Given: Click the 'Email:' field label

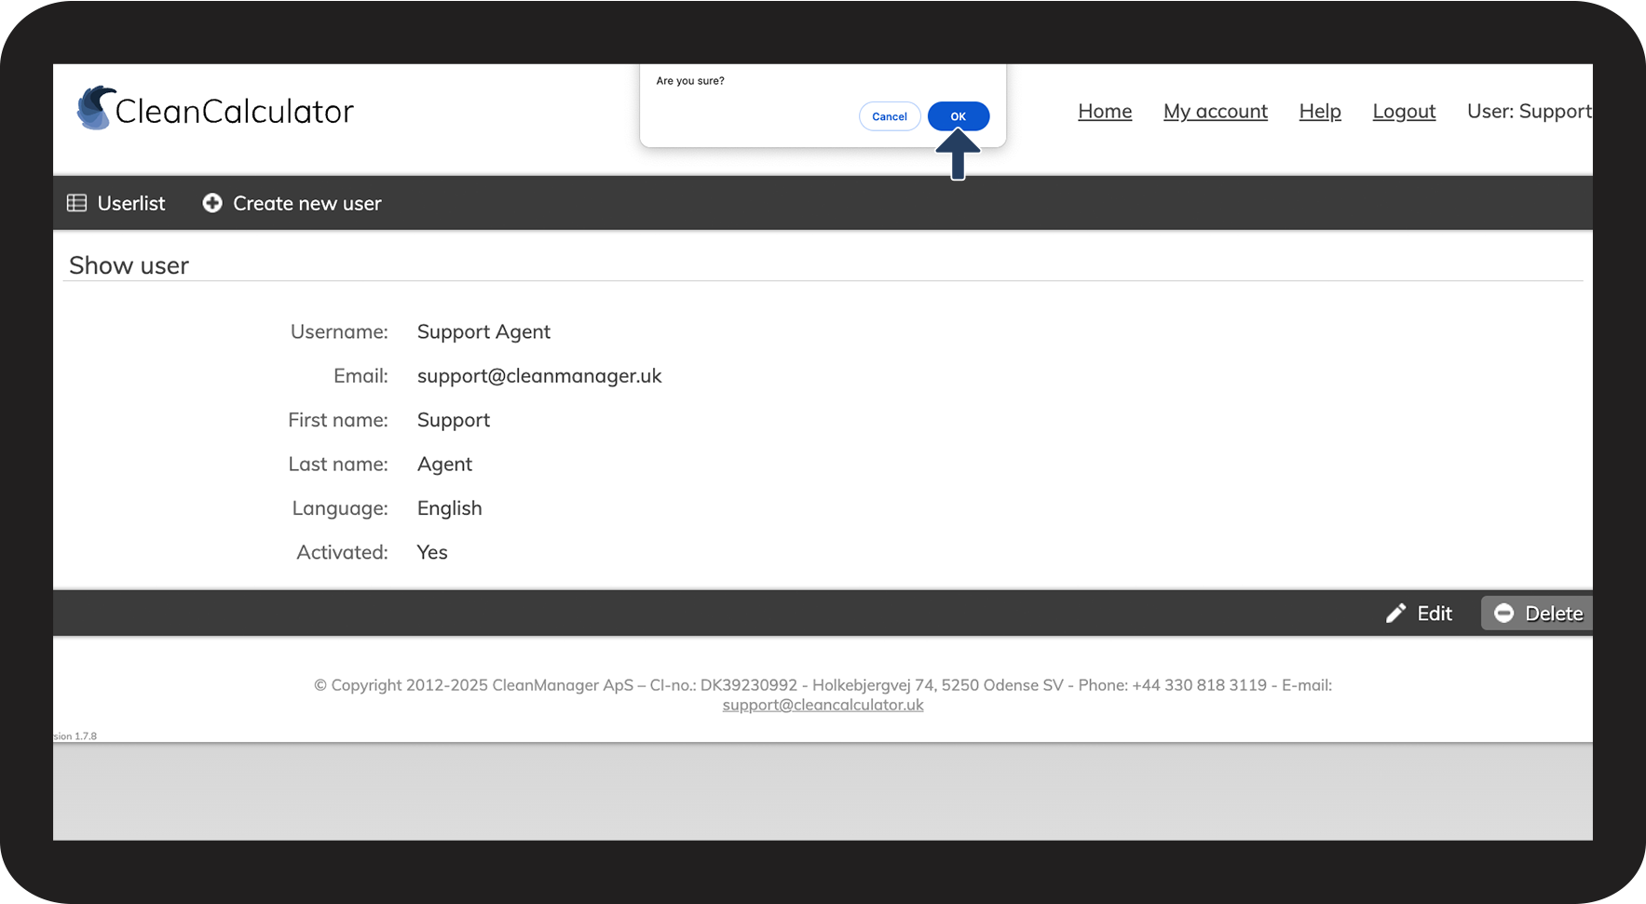Looking at the screenshot, I should (x=360, y=376).
